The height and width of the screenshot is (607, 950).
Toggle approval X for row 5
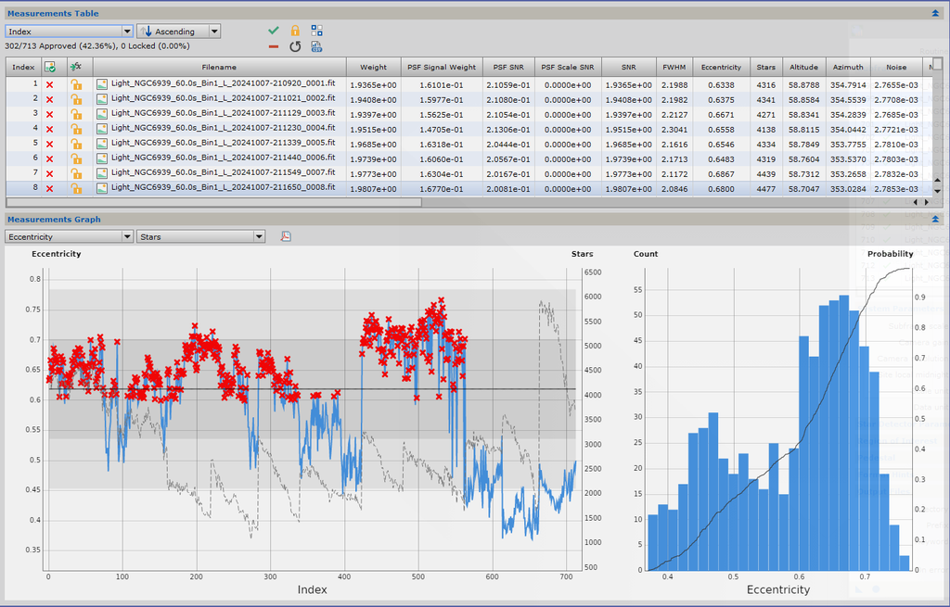click(50, 144)
